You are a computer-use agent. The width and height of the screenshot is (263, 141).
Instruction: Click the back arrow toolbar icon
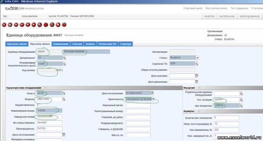[5, 25]
